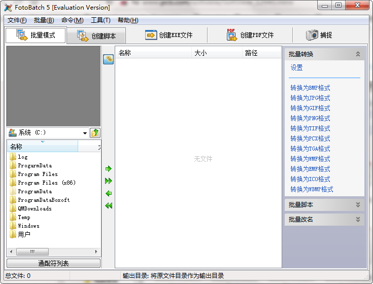This screenshot has width=373, height=284.
Task: Click 转换为EMF格式 link
Action: [310, 169]
